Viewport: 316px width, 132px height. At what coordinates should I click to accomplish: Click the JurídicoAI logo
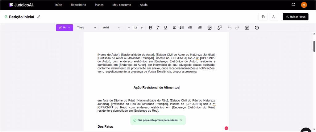(21, 5)
